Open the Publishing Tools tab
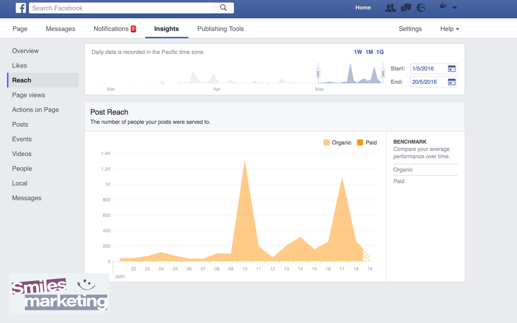The width and height of the screenshot is (517, 323). pos(220,29)
